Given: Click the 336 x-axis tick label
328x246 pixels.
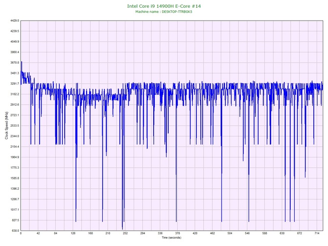Looking at the screenshot, I should [160, 233].
